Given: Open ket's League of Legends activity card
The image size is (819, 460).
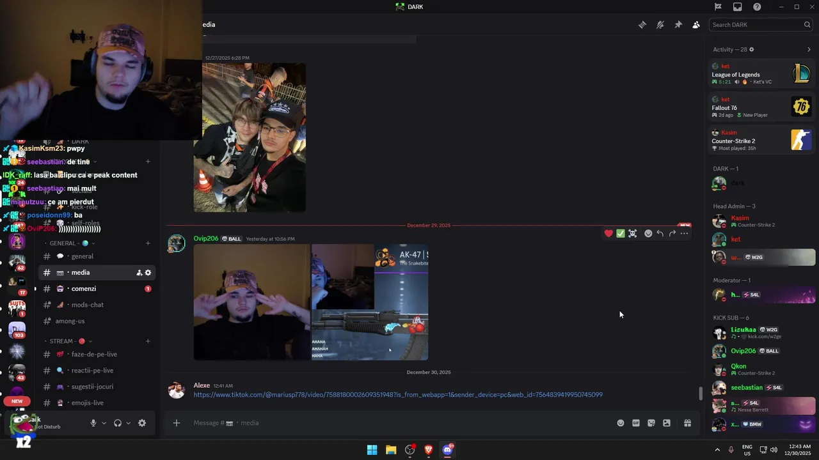Looking at the screenshot, I should [761, 73].
